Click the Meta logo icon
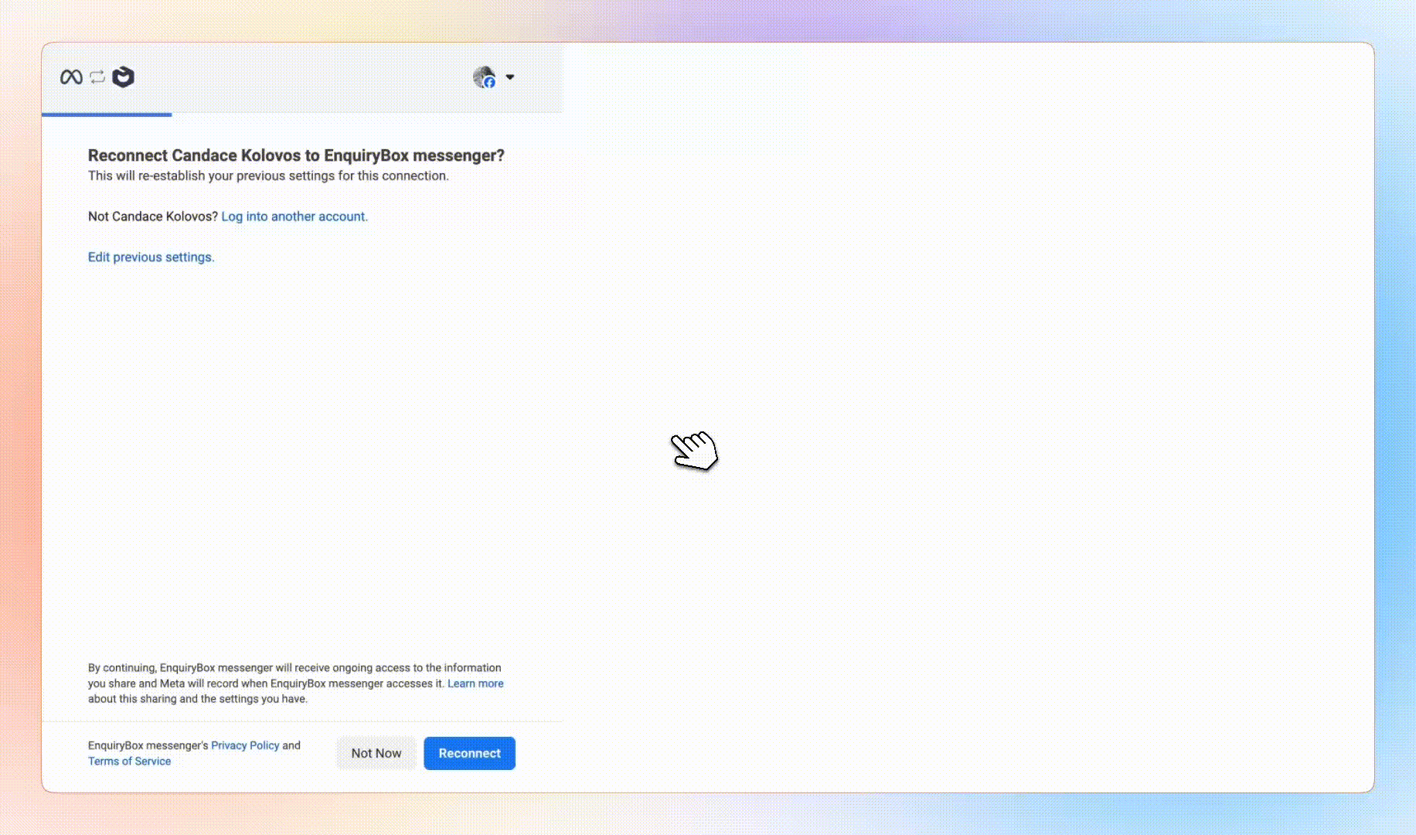The width and height of the screenshot is (1416, 835). pyautogui.click(x=71, y=77)
